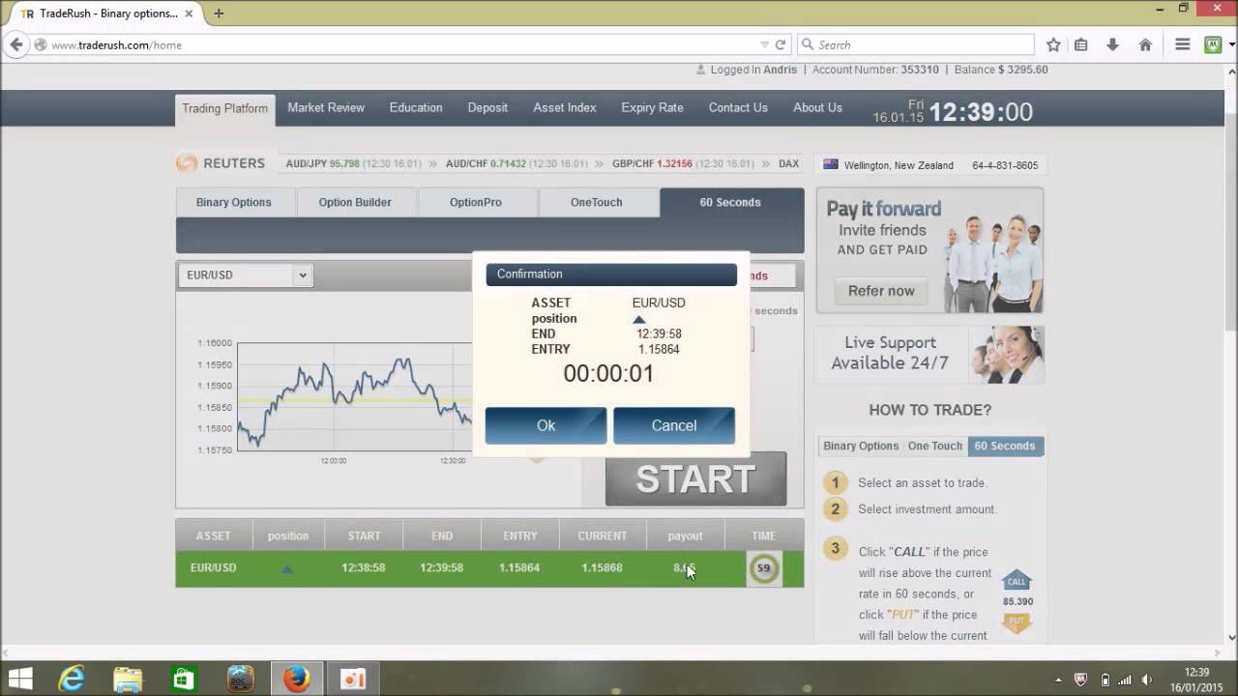Click the payout column header
Screen dimensions: 1238x696
685,536
